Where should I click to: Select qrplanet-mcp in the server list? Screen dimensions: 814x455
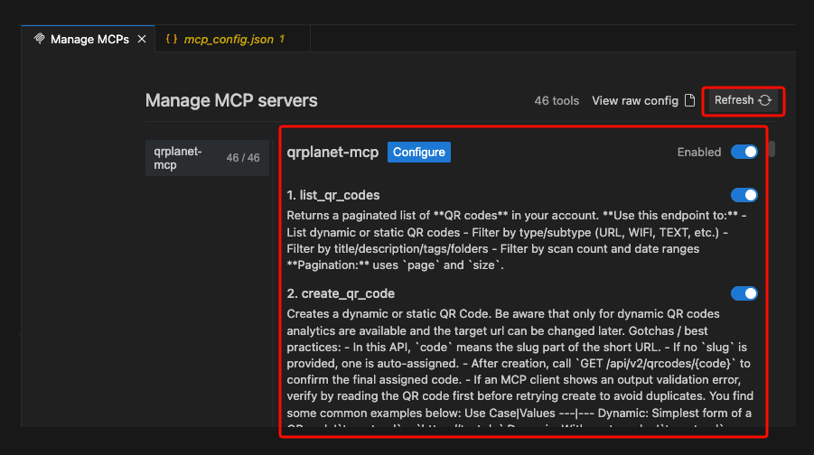coord(207,158)
